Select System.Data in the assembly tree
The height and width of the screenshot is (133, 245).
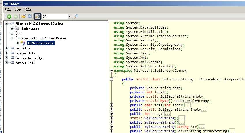[25, 53]
